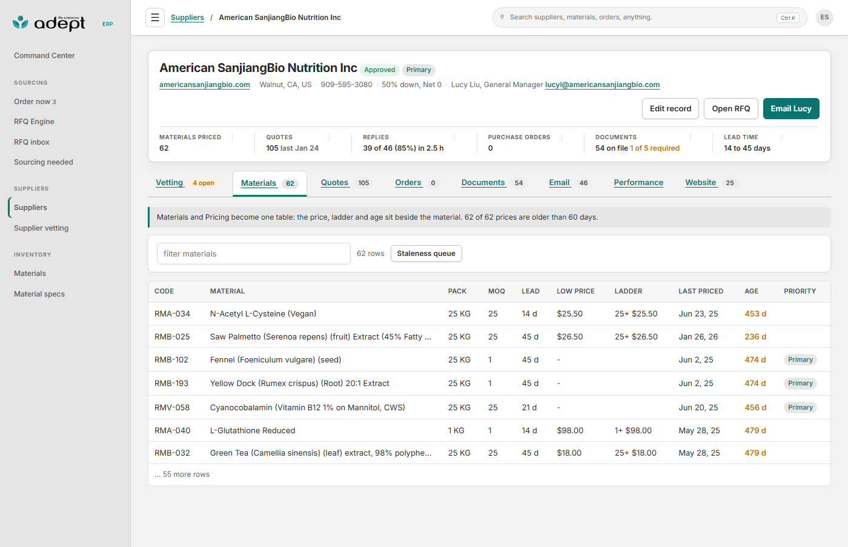The image size is (848, 547).
Task: Click the L-Glutathione Reduced row
Action: tap(489, 431)
